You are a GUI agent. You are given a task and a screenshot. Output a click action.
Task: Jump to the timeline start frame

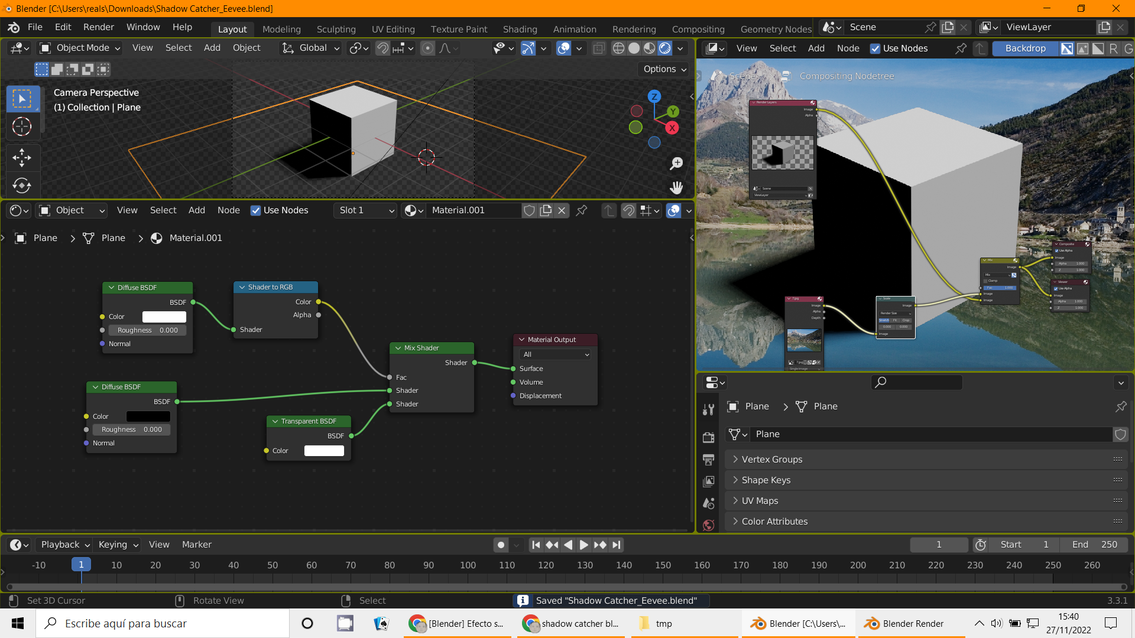pos(536,545)
